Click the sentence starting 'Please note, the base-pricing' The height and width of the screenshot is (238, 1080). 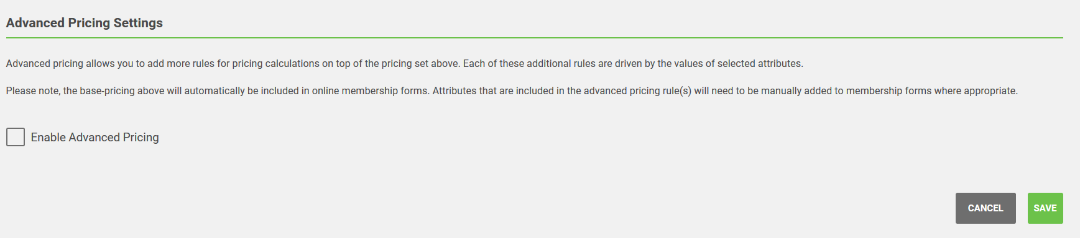[x=512, y=91]
